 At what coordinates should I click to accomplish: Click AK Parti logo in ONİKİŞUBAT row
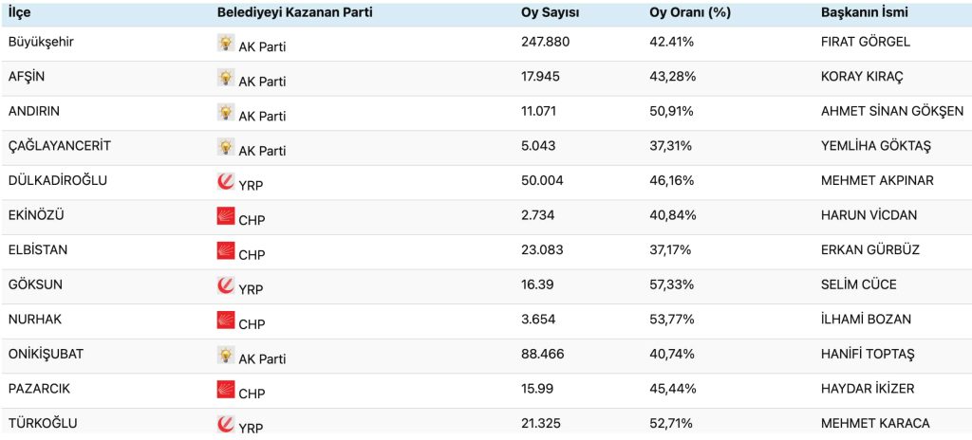[226, 356]
